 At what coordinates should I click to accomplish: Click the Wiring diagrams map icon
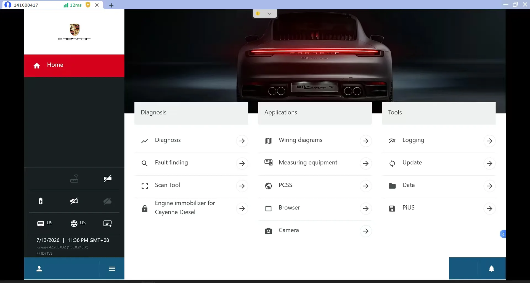(268, 141)
